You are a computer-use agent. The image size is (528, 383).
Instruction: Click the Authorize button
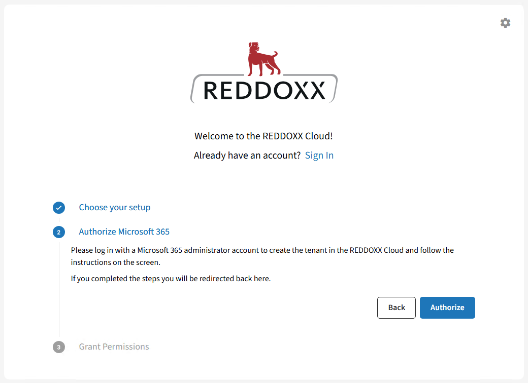point(447,308)
